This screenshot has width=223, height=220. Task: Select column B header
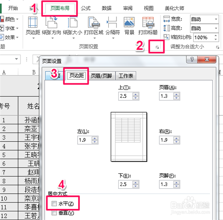pyautogui.click(x=29, y=72)
